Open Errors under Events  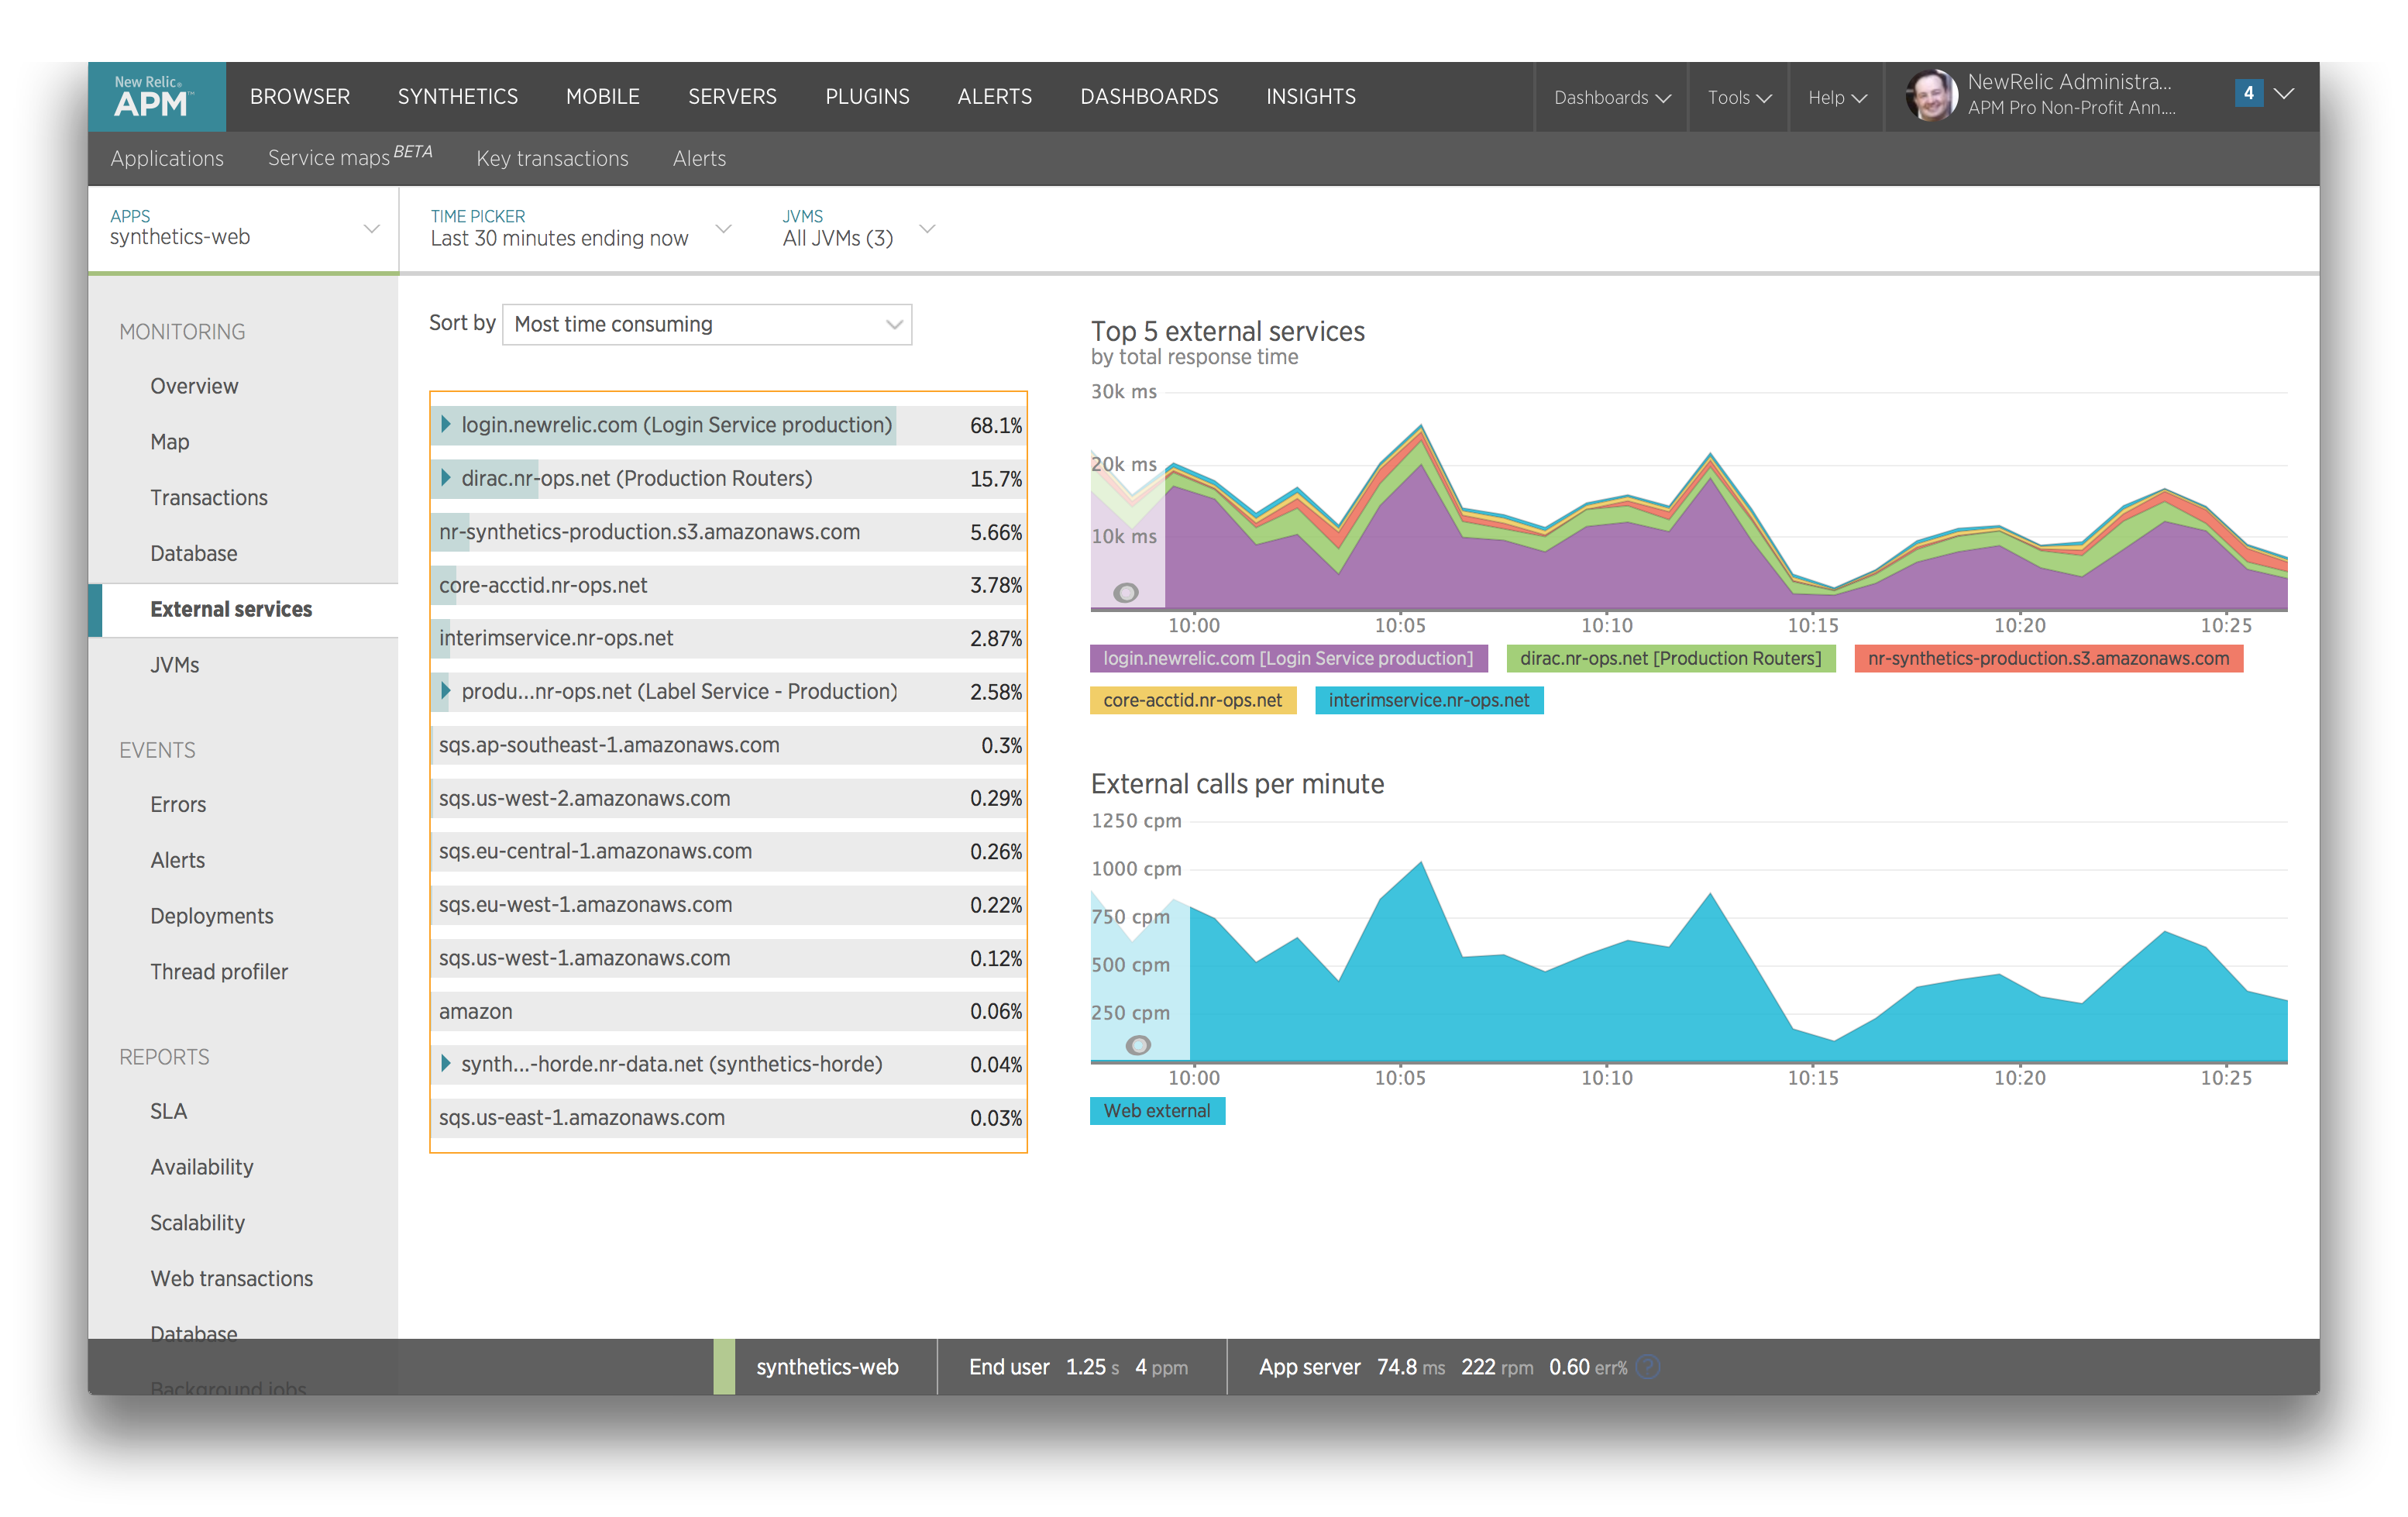point(178,804)
